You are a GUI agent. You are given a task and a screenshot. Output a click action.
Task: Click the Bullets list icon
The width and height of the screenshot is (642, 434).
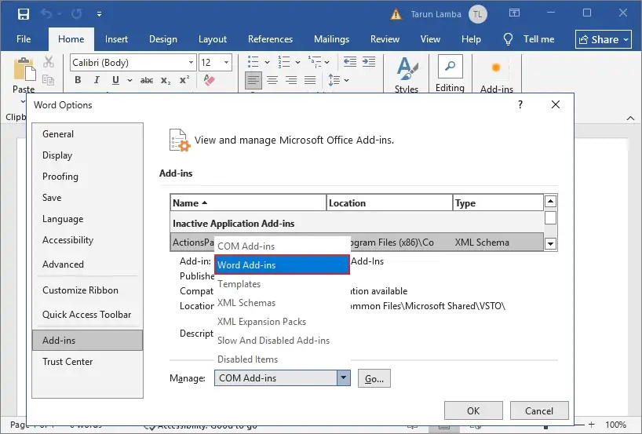(x=254, y=62)
